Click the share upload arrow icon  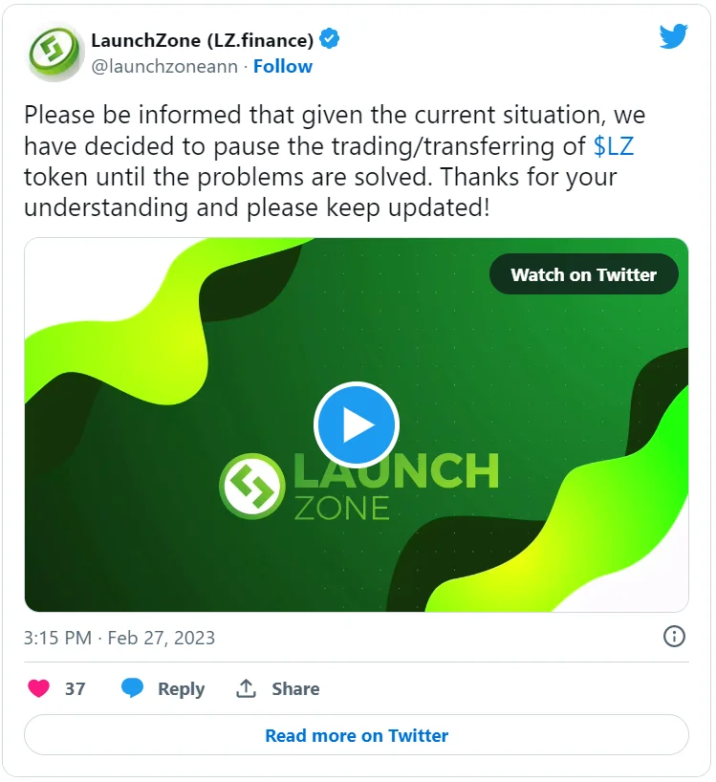pyautogui.click(x=247, y=688)
